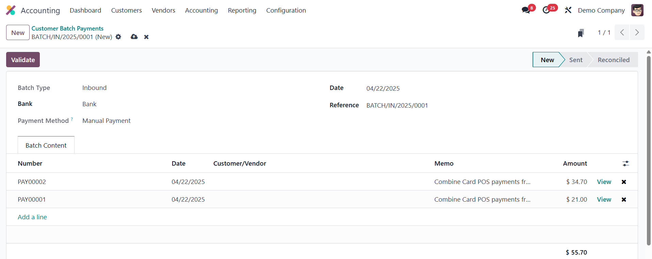This screenshot has width=652, height=259.
Task: Click the debug tools icon
Action: point(568,10)
